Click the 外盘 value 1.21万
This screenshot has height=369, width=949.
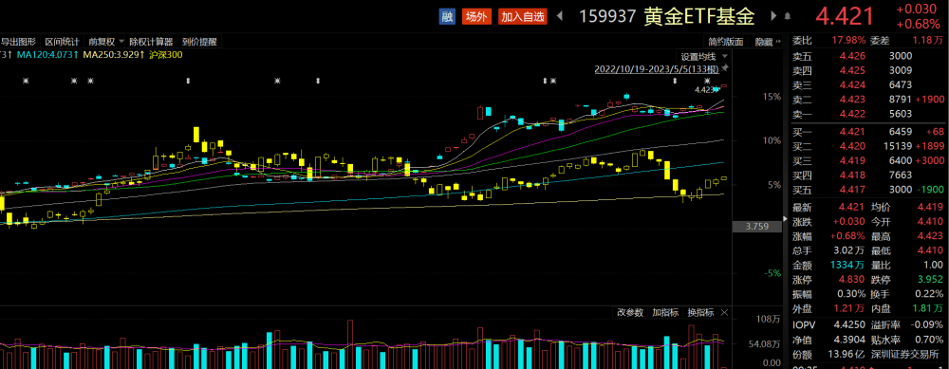(x=849, y=309)
